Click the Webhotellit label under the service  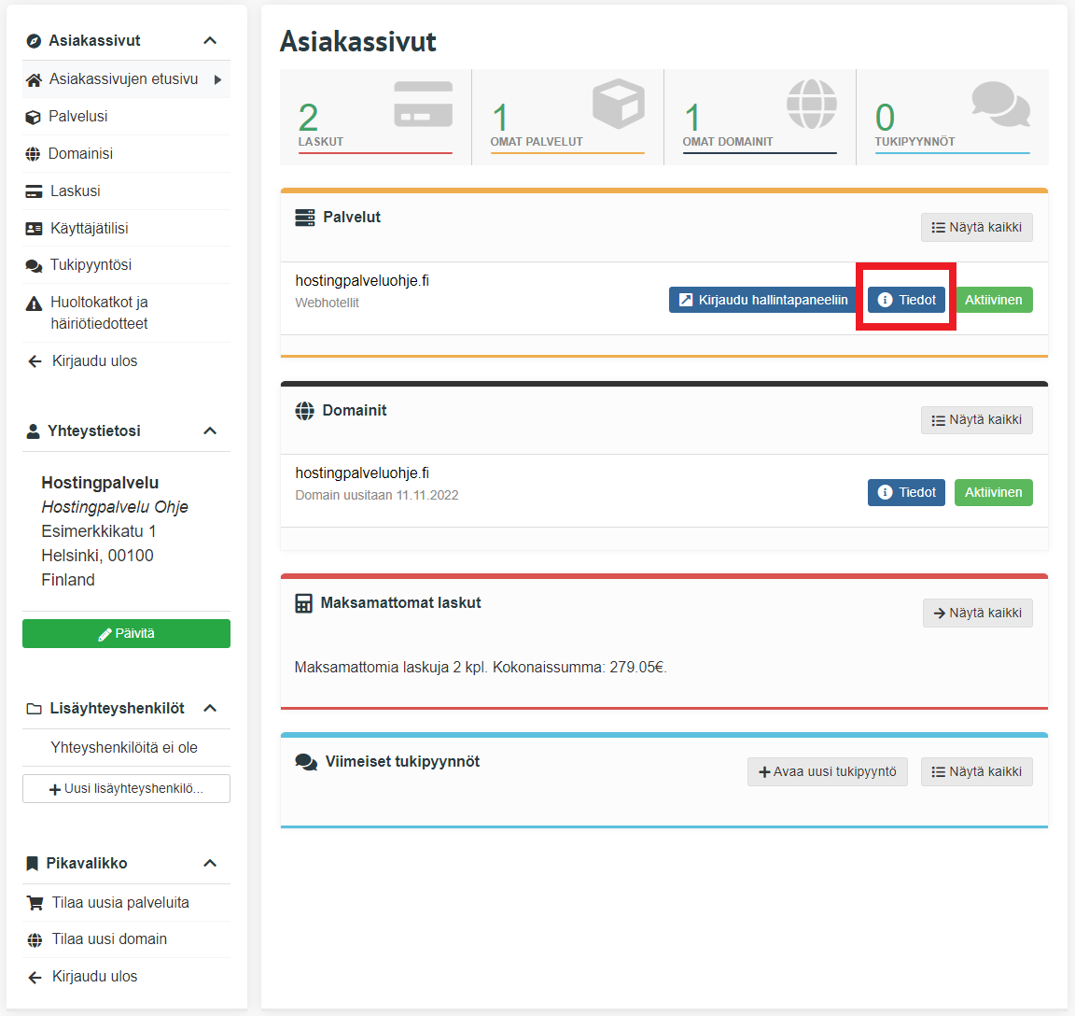(327, 303)
